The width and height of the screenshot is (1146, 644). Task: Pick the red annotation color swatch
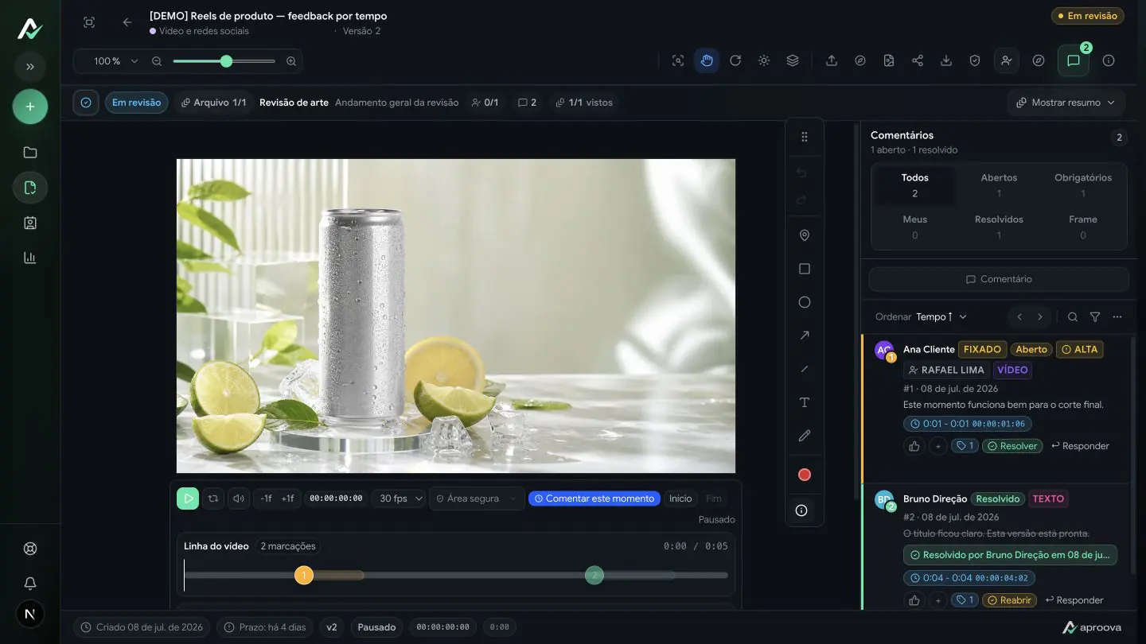coord(804,475)
